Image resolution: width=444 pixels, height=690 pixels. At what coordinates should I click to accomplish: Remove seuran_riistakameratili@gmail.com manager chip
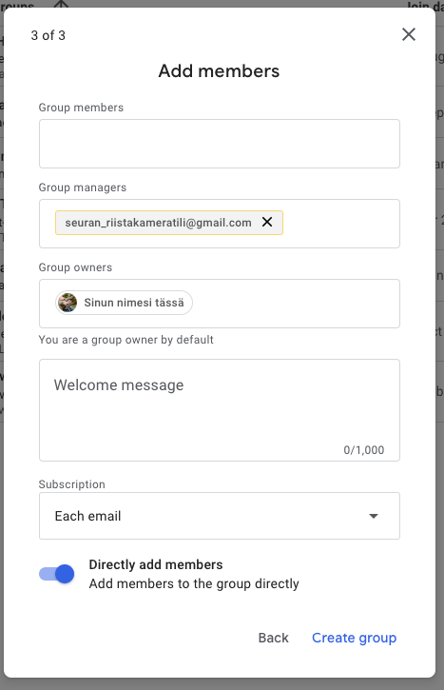pos(267,222)
